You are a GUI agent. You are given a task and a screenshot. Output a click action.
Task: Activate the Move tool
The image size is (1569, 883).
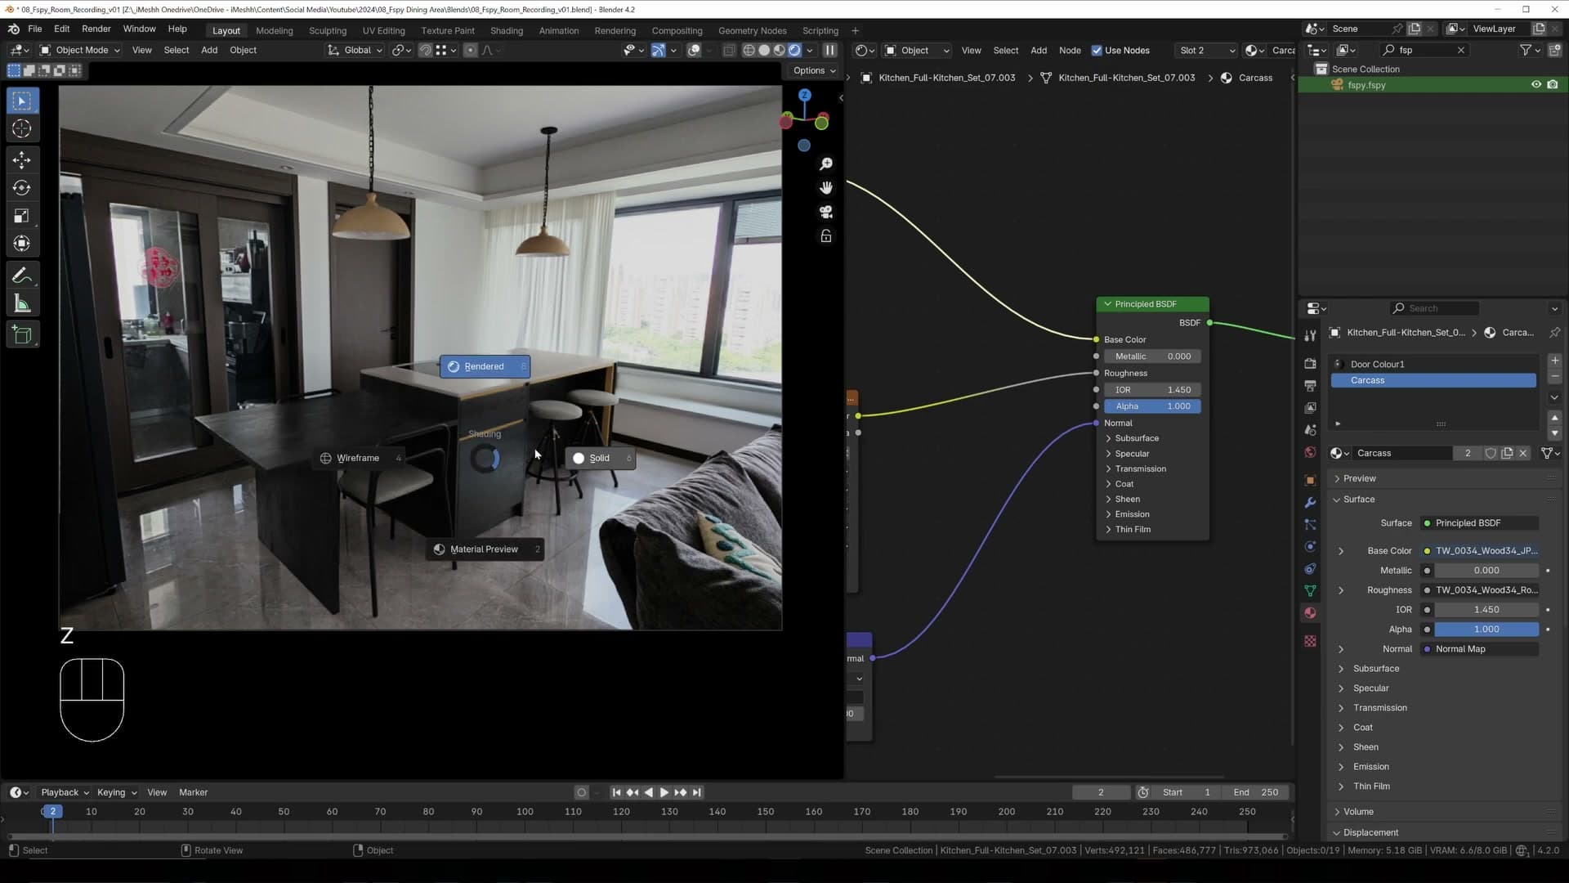[22, 159]
